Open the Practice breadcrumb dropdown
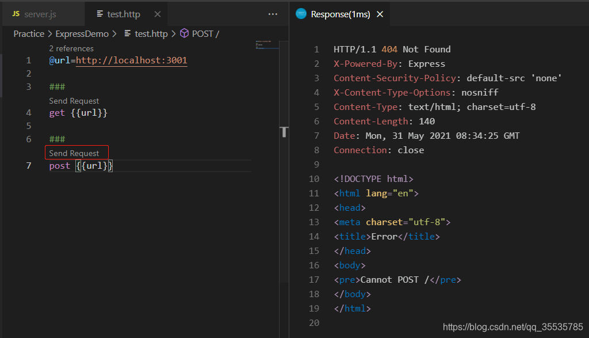The image size is (589, 338). coord(29,33)
